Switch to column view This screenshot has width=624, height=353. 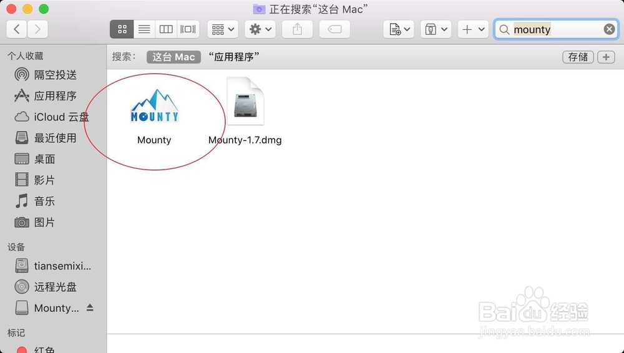tap(166, 29)
